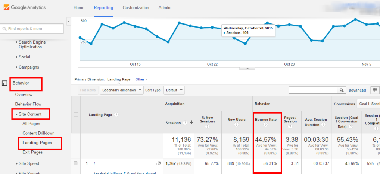Open Content Drilldown report
Screen dimensions: 380x191
(38, 133)
